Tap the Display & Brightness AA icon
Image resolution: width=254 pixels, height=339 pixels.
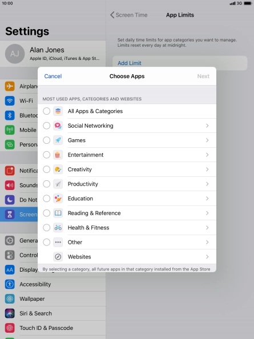coord(10,269)
